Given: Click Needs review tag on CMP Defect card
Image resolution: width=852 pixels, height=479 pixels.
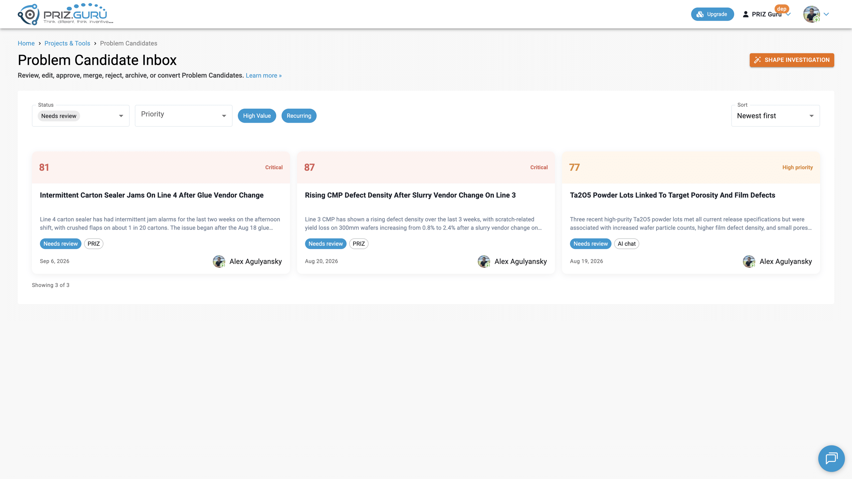Looking at the screenshot, I should 325,244.
